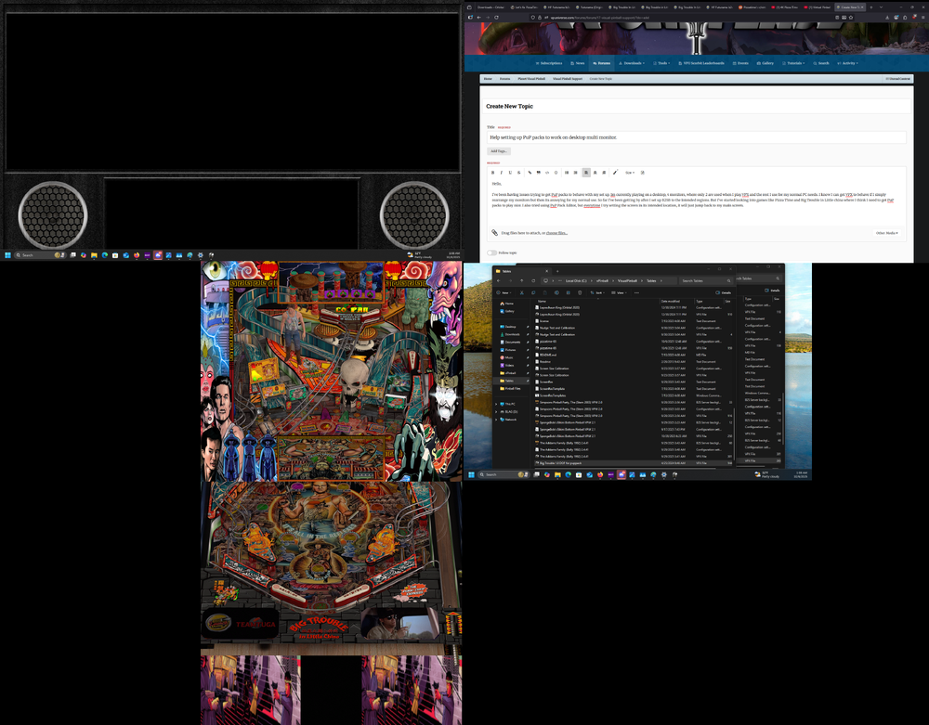929x725 pixels.
Task: Insert a quote block in the editor
Action: (539, 173)
